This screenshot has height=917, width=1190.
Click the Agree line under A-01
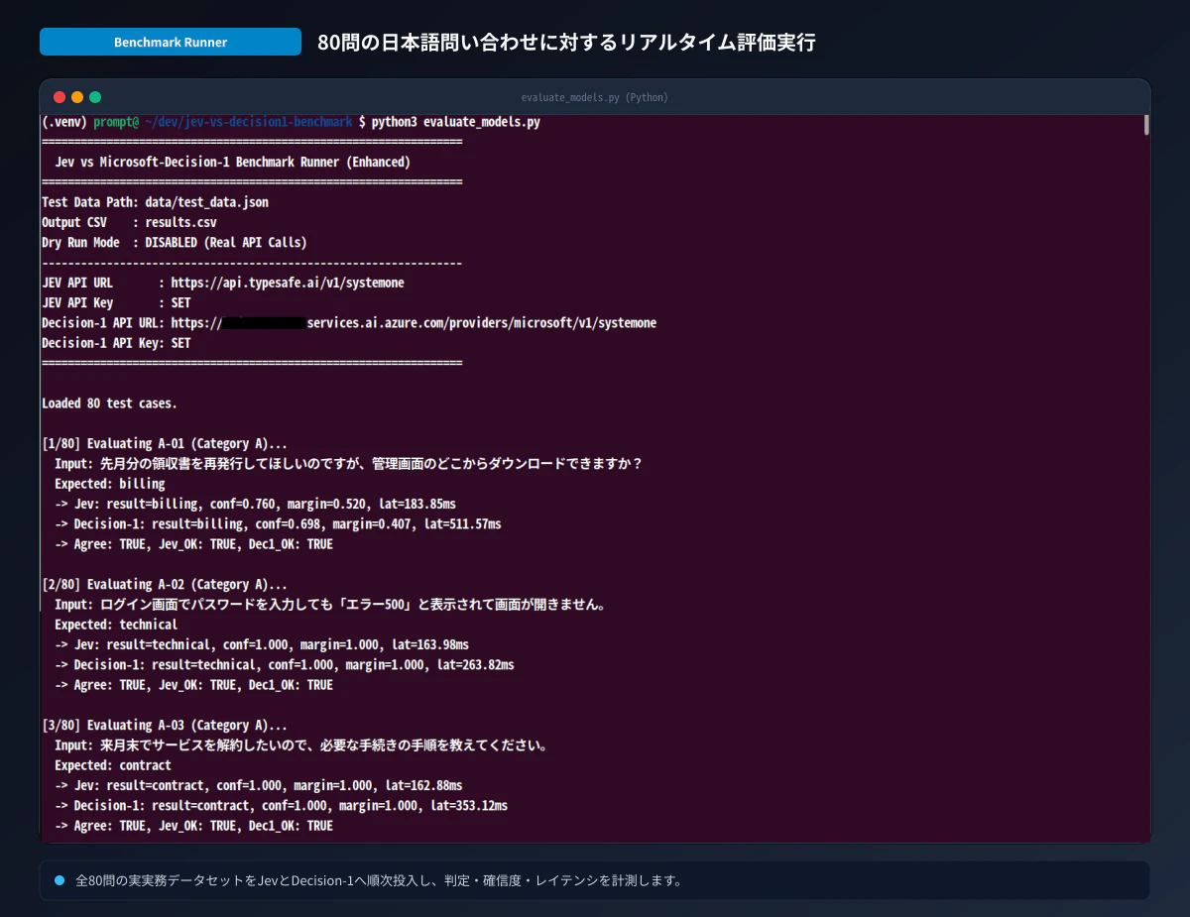[193, 544]
